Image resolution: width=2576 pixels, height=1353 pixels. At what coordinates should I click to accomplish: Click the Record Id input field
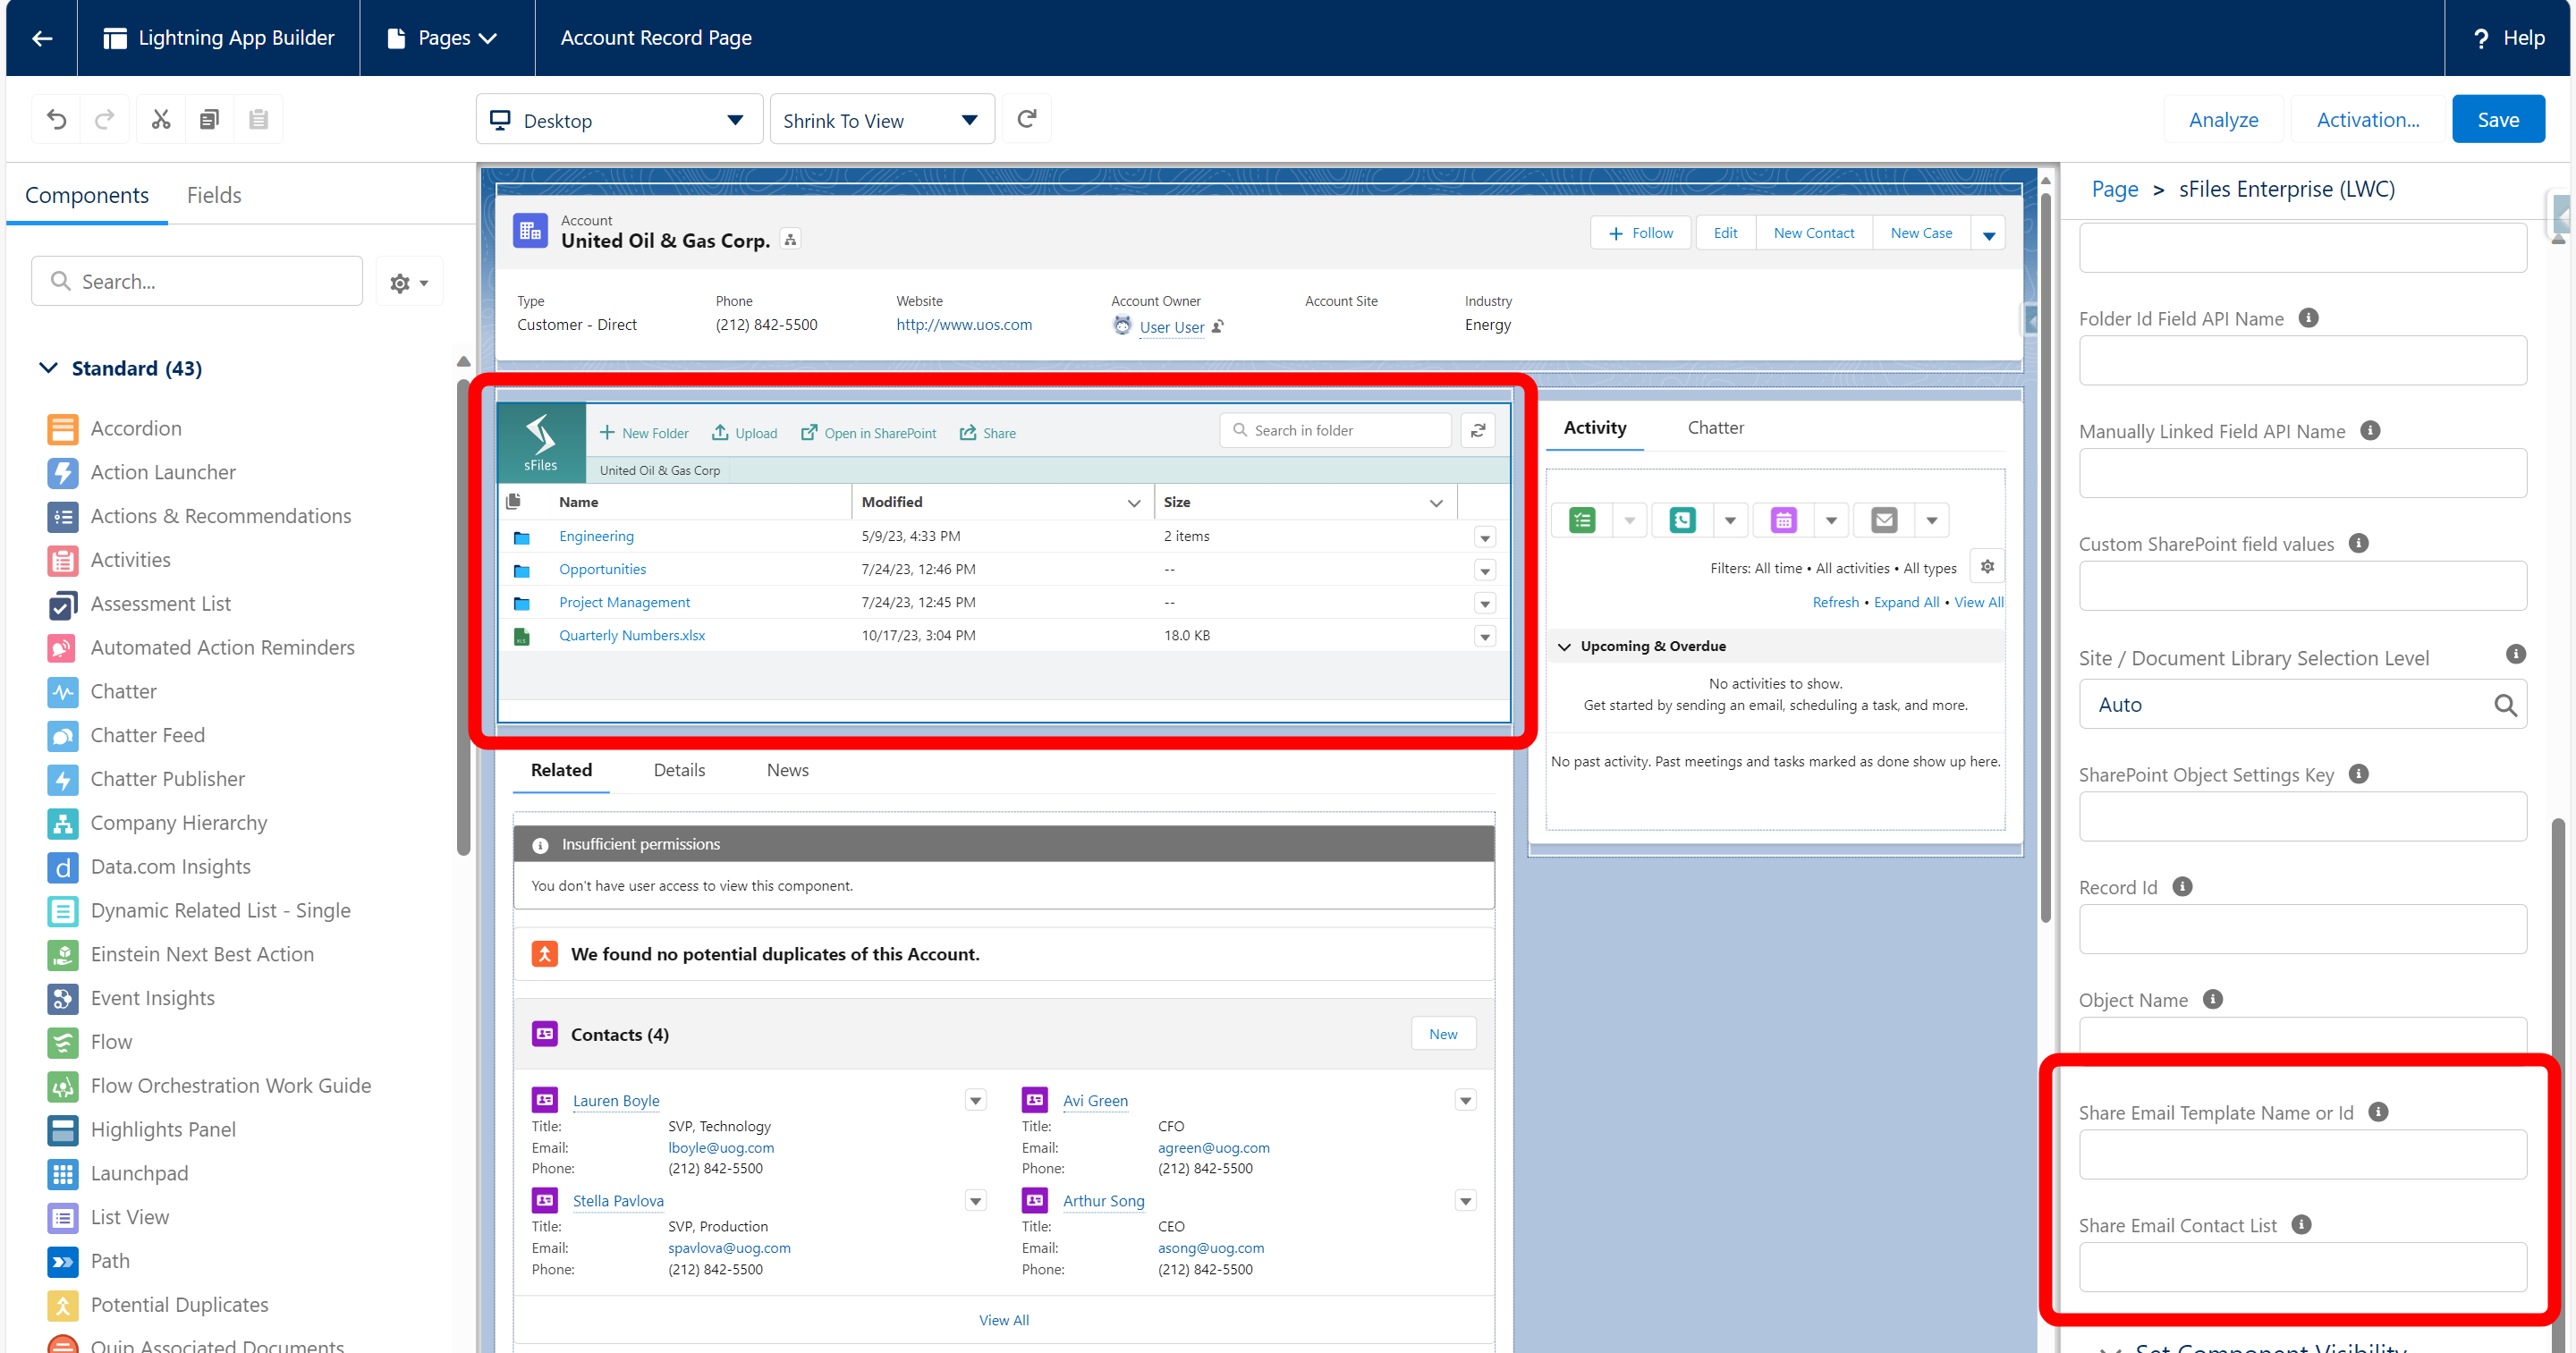(x=2302, y=930)
